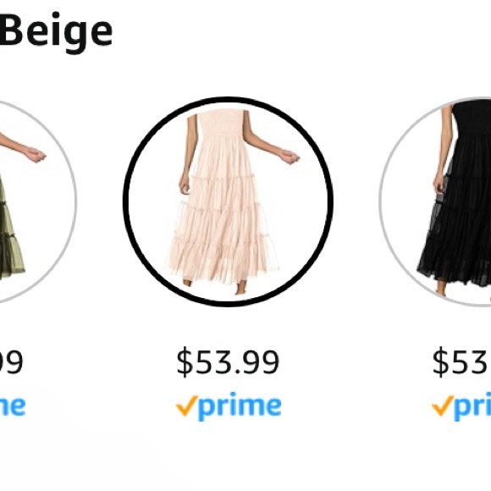This screenshot has height=491, width=491.
Task: Choose the olive green dress swatch
Action: tap(35, 201)
